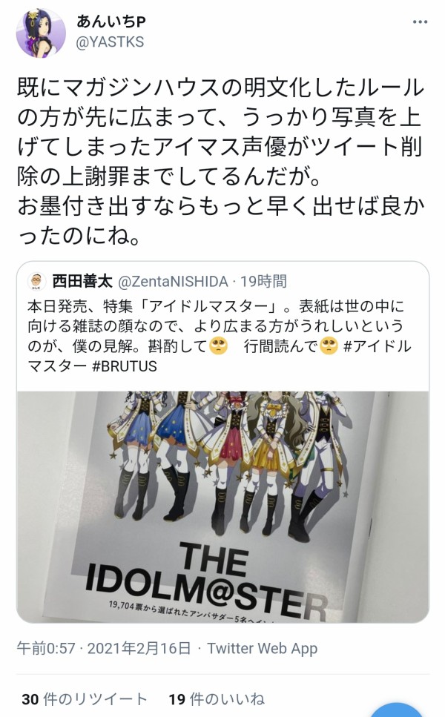
Task: Open the #BRUTUS hashtag
Action: click(x=125, y=366)
